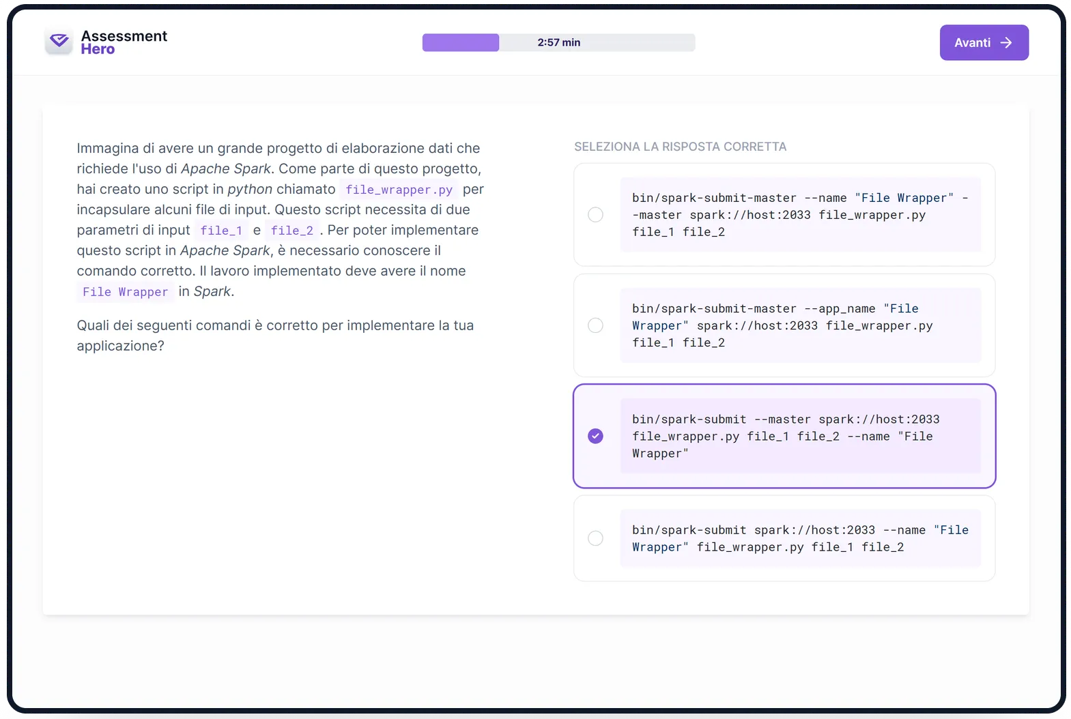Click the Avanti next button
The image size is (1071, 719).
point(984,42)
